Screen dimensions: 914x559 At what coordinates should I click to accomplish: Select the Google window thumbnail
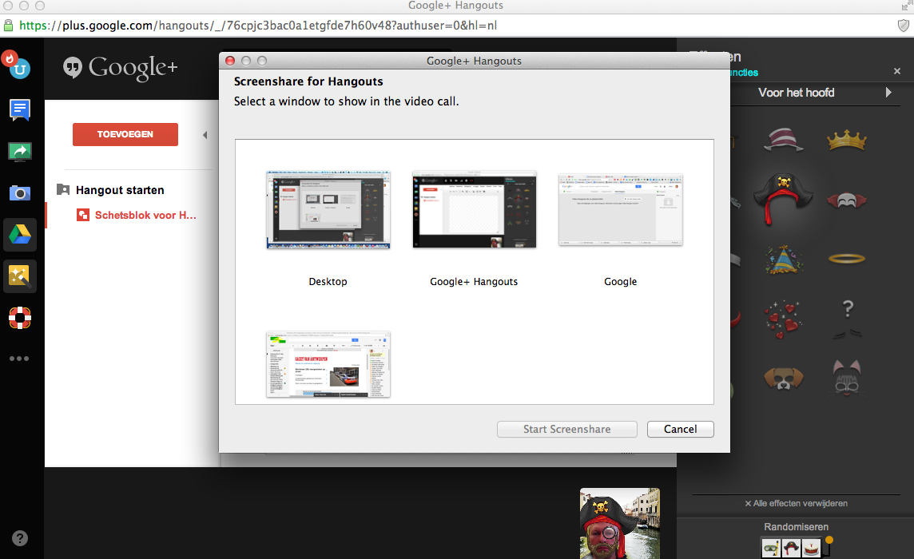(620, 210)
